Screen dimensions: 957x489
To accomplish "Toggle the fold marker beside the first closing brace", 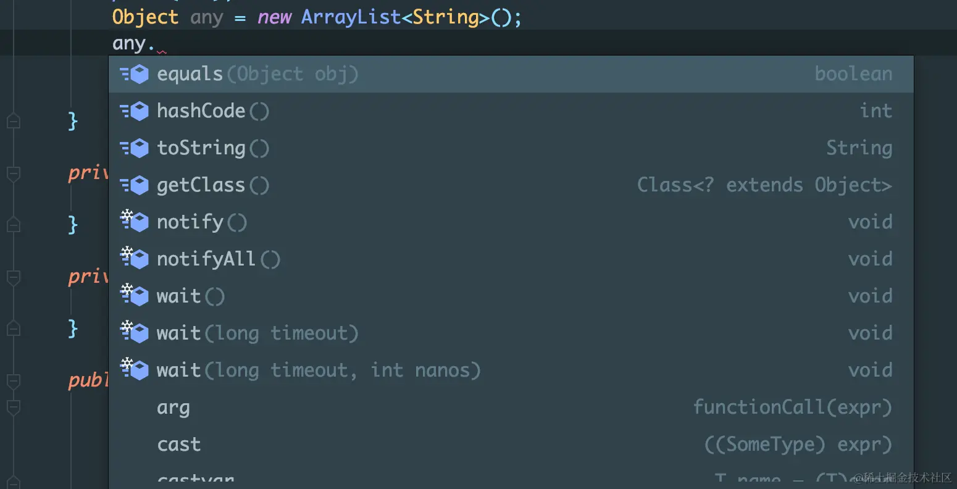I will [x=14, y=121].
